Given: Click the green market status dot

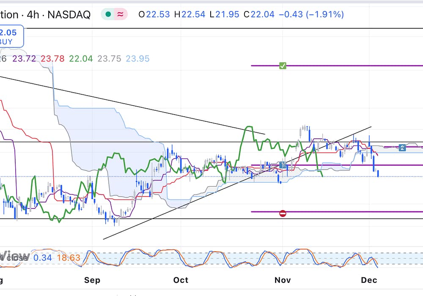Looking at the screenshot, I should pyautogui.click(x=108, y=14).
